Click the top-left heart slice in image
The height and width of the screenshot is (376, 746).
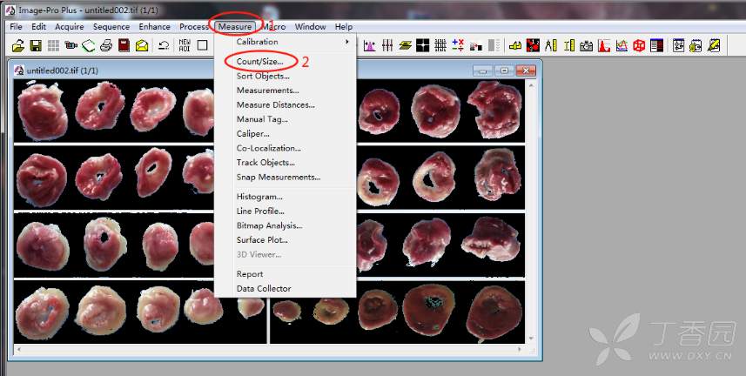point(42,113)
